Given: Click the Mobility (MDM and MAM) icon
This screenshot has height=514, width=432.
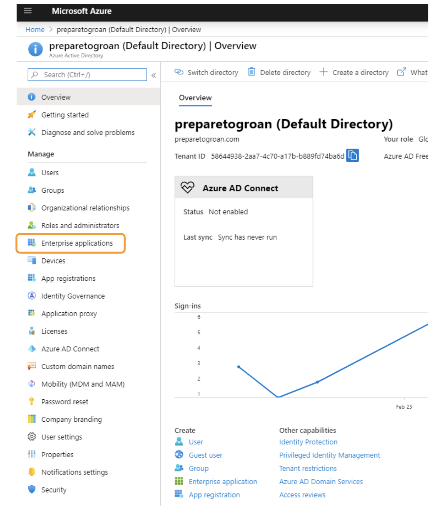Looking at the screenshot, I should click(x=32, y=384).
